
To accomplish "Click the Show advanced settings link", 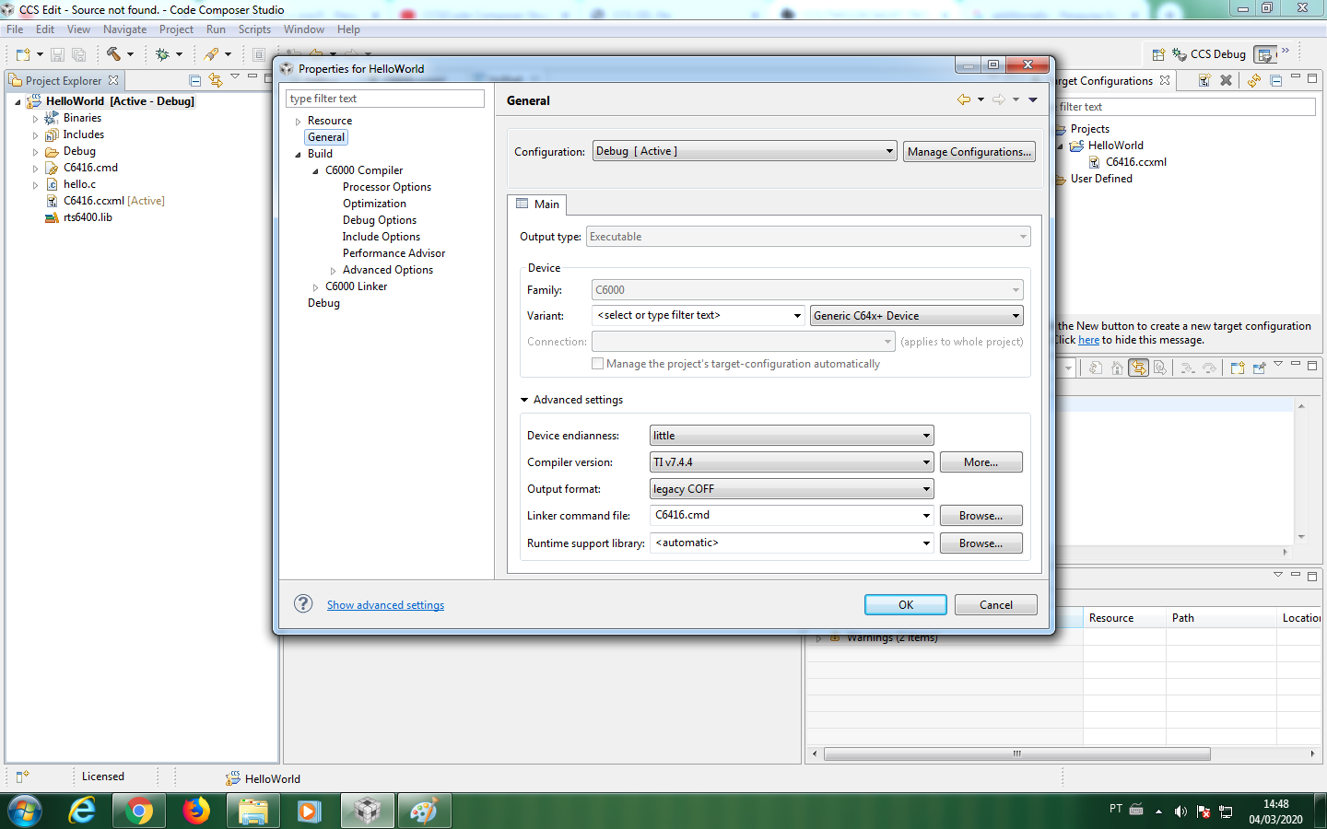I will [385, 605].
